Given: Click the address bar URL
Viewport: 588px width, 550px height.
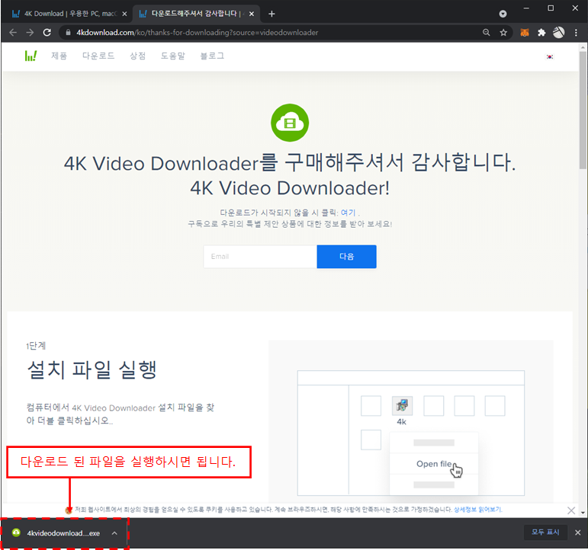Looking at the screenshot, I should coord(198,33).
